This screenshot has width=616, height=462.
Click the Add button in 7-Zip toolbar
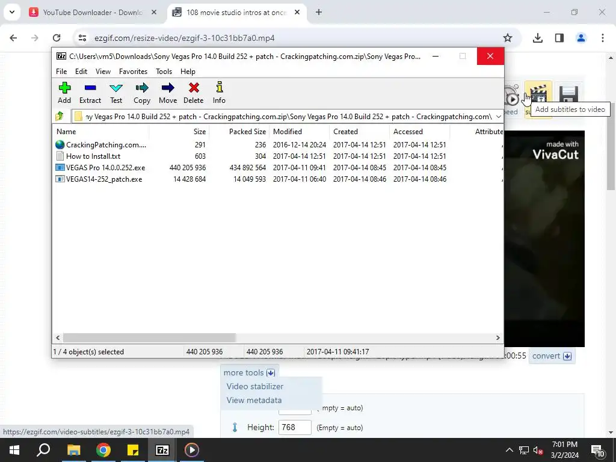tap(64, 93)
